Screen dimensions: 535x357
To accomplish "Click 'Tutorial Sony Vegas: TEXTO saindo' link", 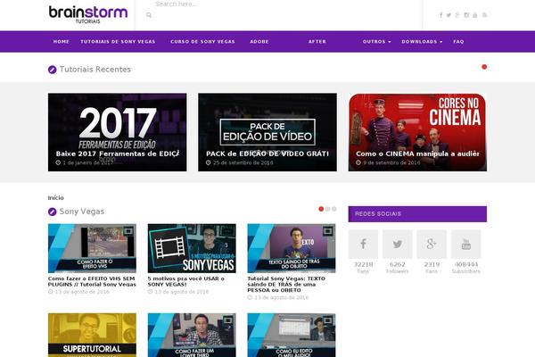I will click(x=286, y=284).
